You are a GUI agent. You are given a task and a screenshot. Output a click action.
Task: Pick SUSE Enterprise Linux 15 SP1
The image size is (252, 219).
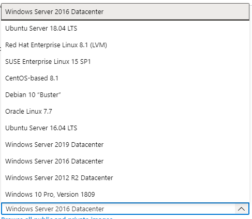125,62
